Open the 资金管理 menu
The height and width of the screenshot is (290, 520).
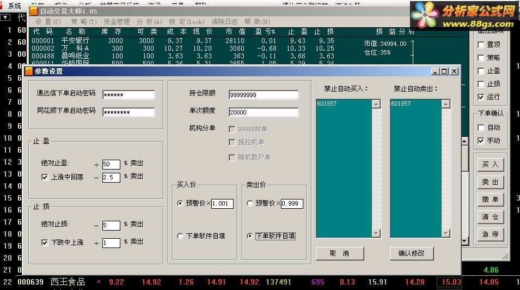click(117, 22)
